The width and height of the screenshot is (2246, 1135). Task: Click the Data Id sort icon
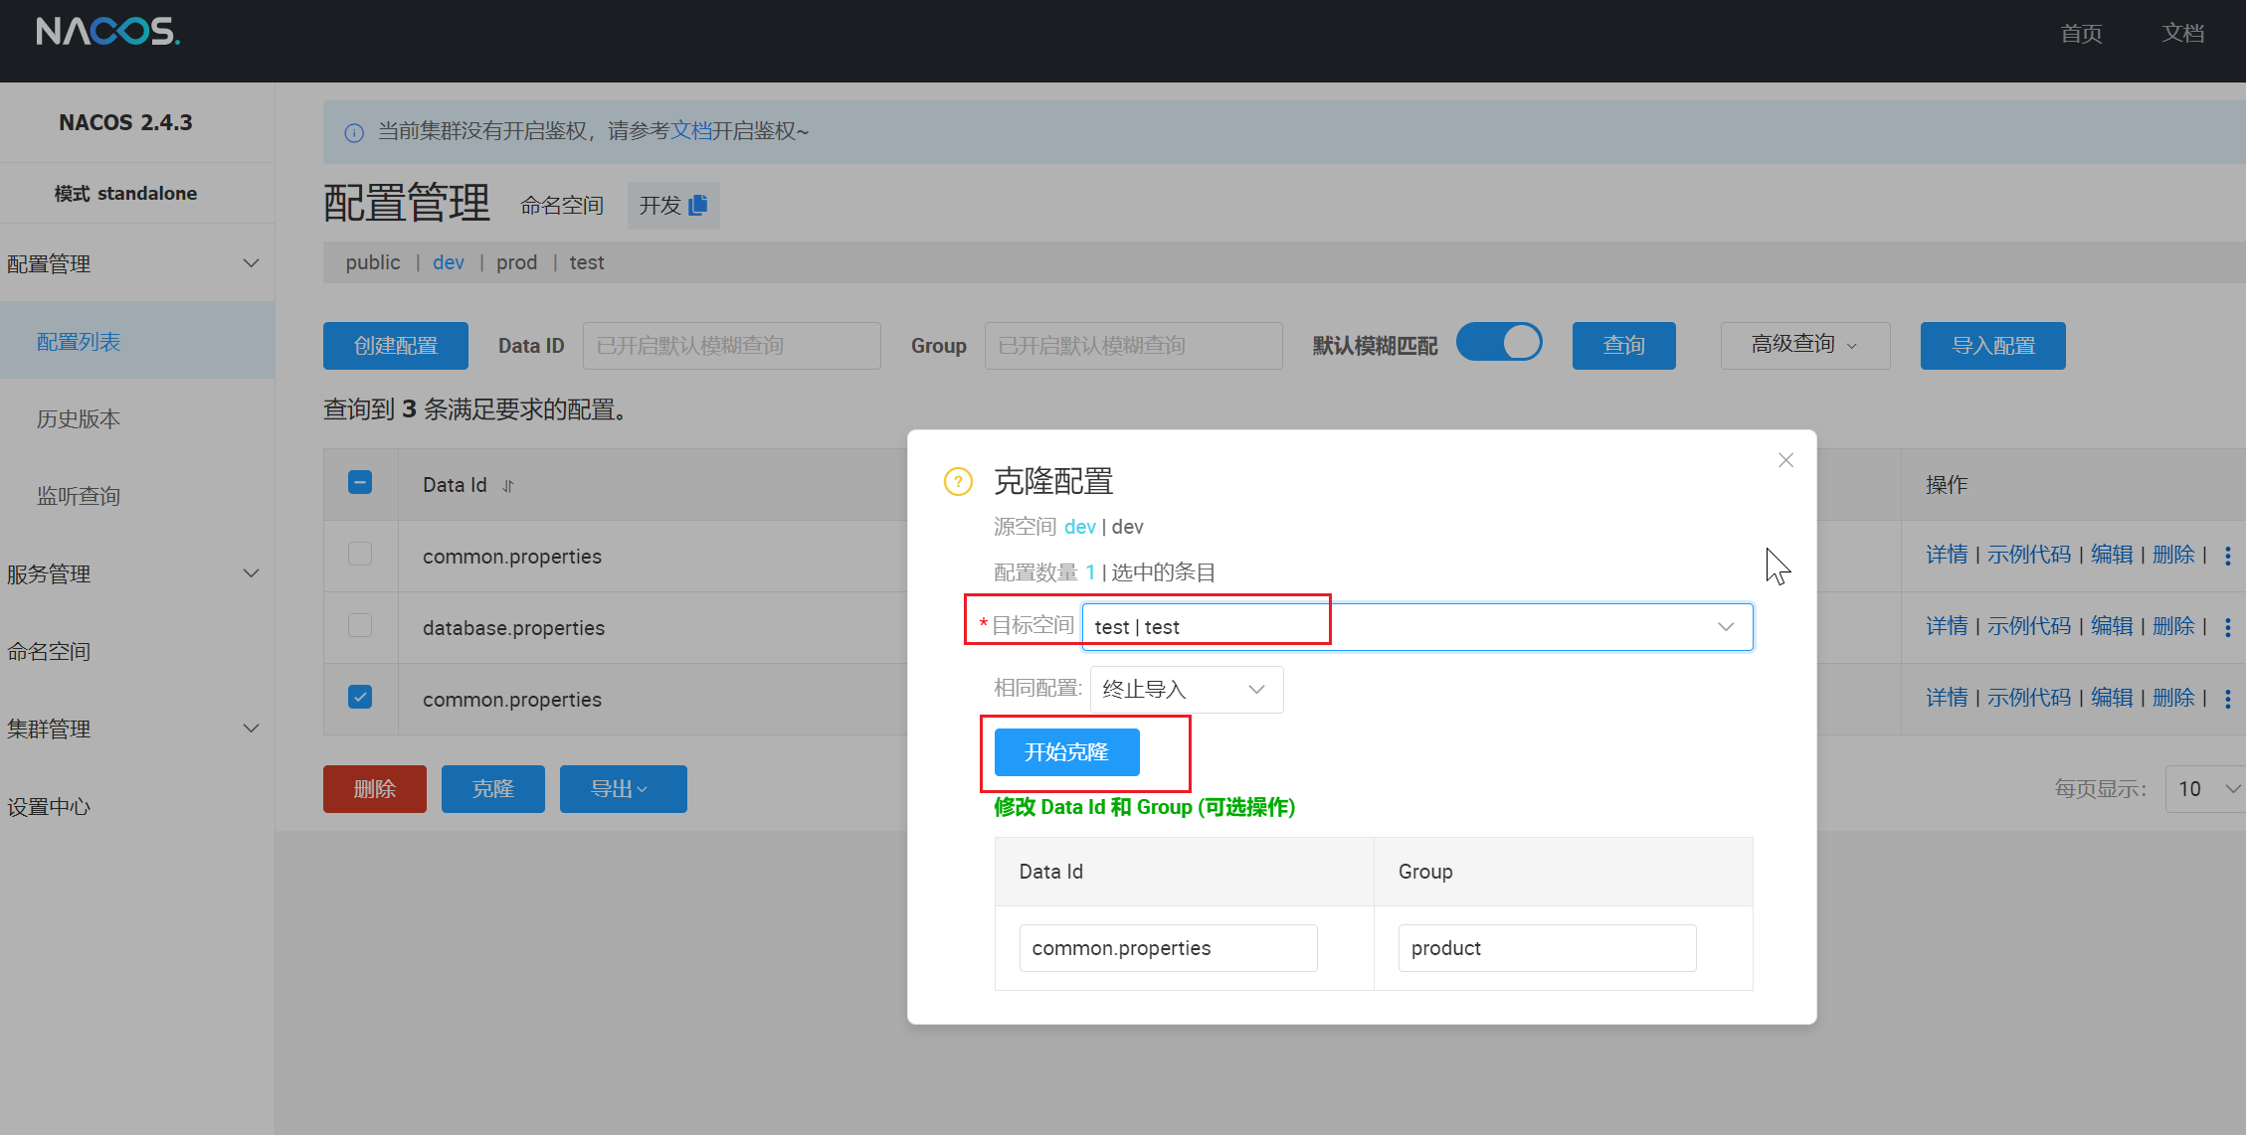(508, 486)
